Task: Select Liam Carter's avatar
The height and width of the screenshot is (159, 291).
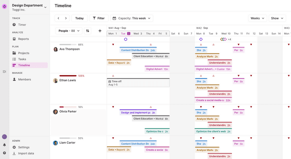Action: pyautogui.click(x=55, y=143)
